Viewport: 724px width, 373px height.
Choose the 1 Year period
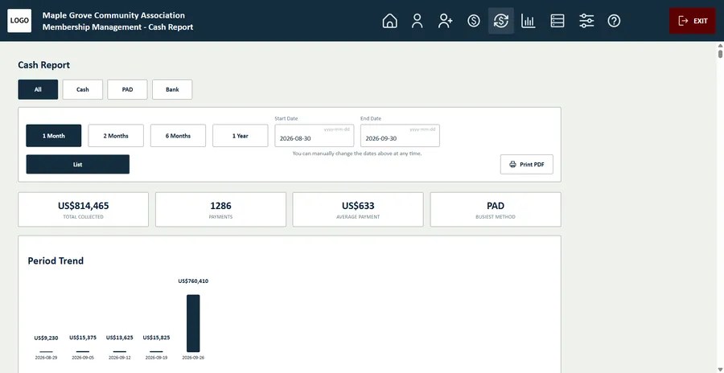click(x=240, y=136)
